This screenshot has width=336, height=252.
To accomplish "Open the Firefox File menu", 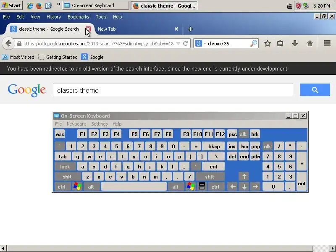I will click(x=6, y=17).
